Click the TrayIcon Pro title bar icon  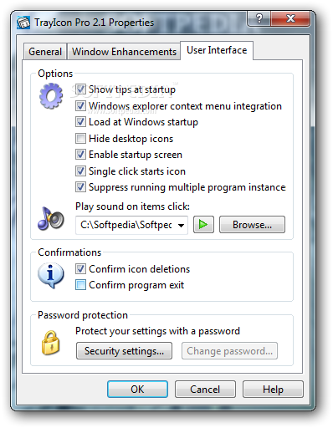click(23, 23)
